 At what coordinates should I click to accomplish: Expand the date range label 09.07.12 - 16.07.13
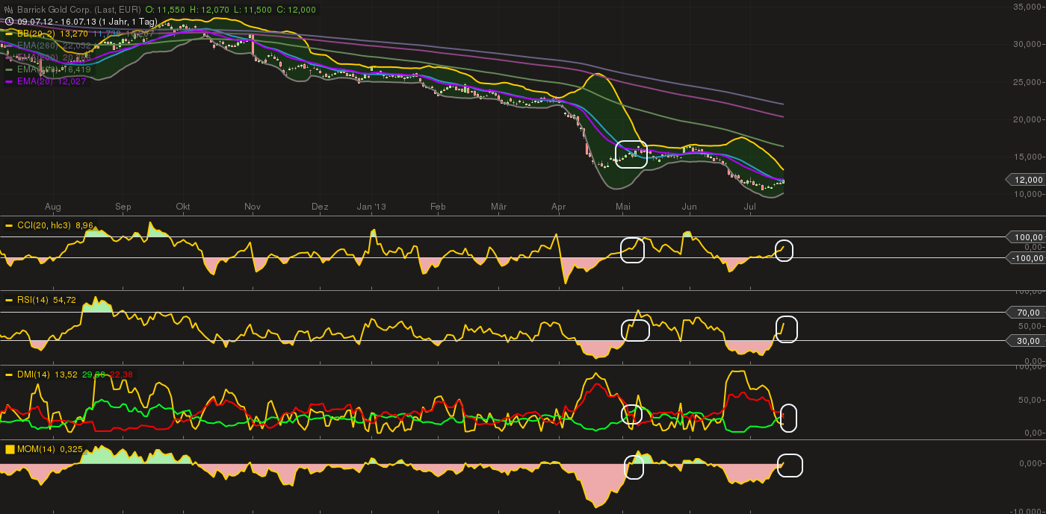tap(56, 22)
